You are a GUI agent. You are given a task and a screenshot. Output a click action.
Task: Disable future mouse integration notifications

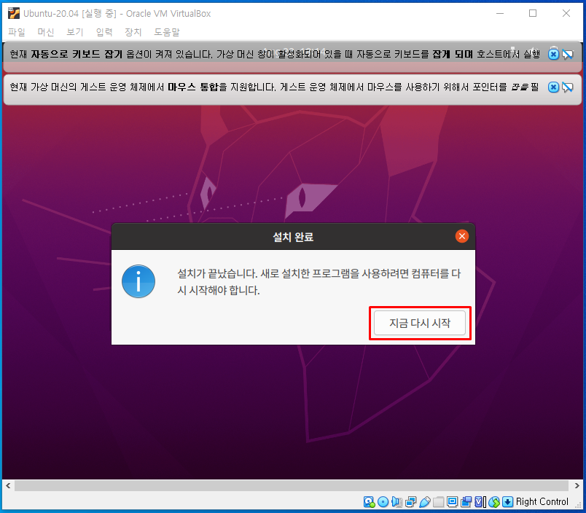coord(569,87)
